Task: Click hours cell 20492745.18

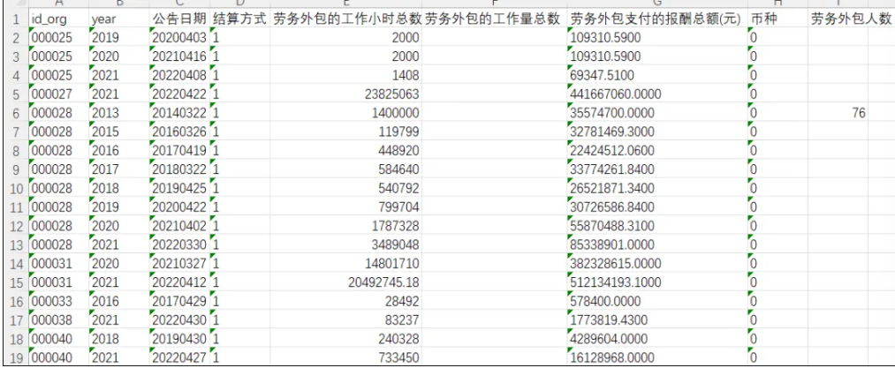Action: point(346,282)
